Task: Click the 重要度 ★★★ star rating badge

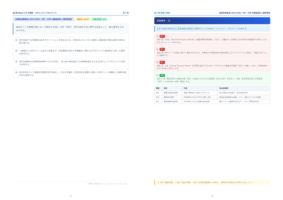Action: [x=83, y=19]
